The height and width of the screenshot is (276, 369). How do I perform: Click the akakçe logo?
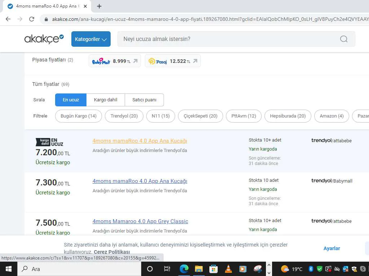(x=44, y=39)
